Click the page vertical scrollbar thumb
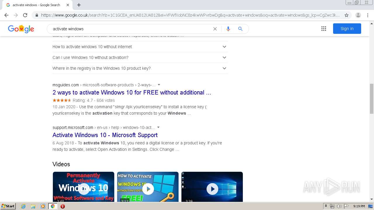This screenshot has width=374, height=210. click(x=372, y=98)
